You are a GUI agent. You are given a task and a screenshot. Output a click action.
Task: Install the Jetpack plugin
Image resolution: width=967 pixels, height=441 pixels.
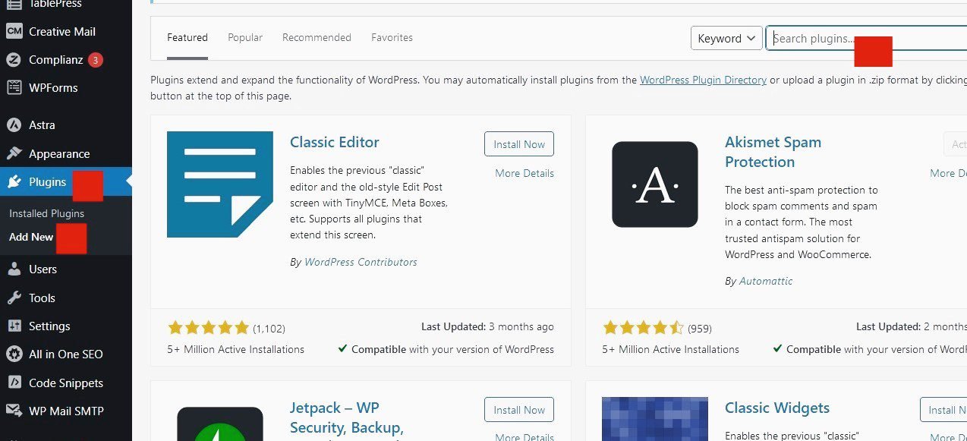[519, 410]
